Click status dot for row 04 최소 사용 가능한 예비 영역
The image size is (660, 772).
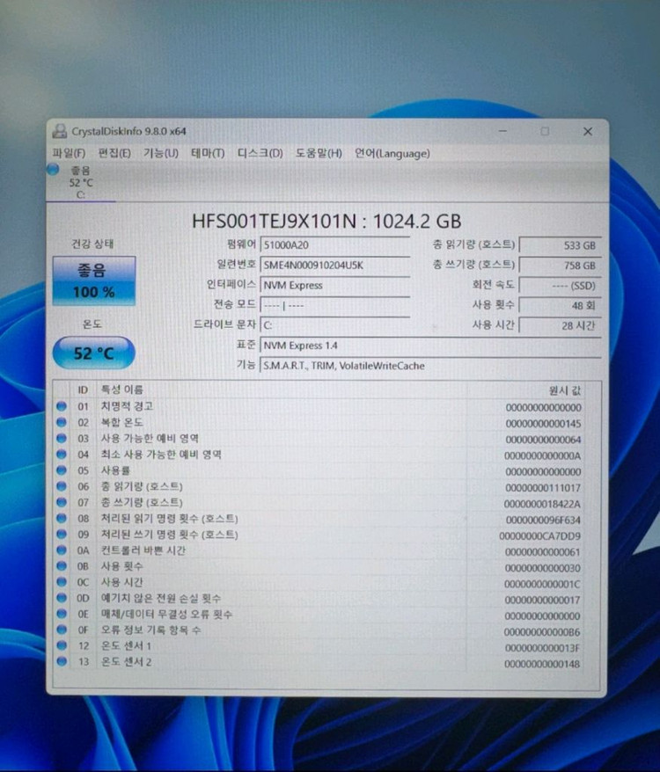click(x=61, y=455)
